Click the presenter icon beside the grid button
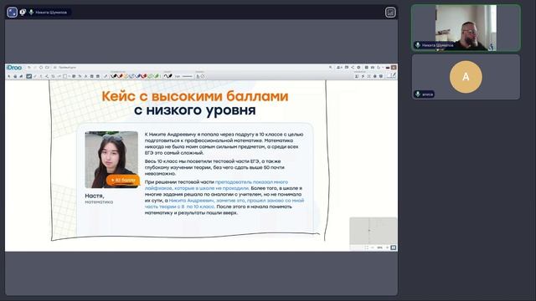The image size is (536, 301). pyautogui.click(x=23, y=13)
